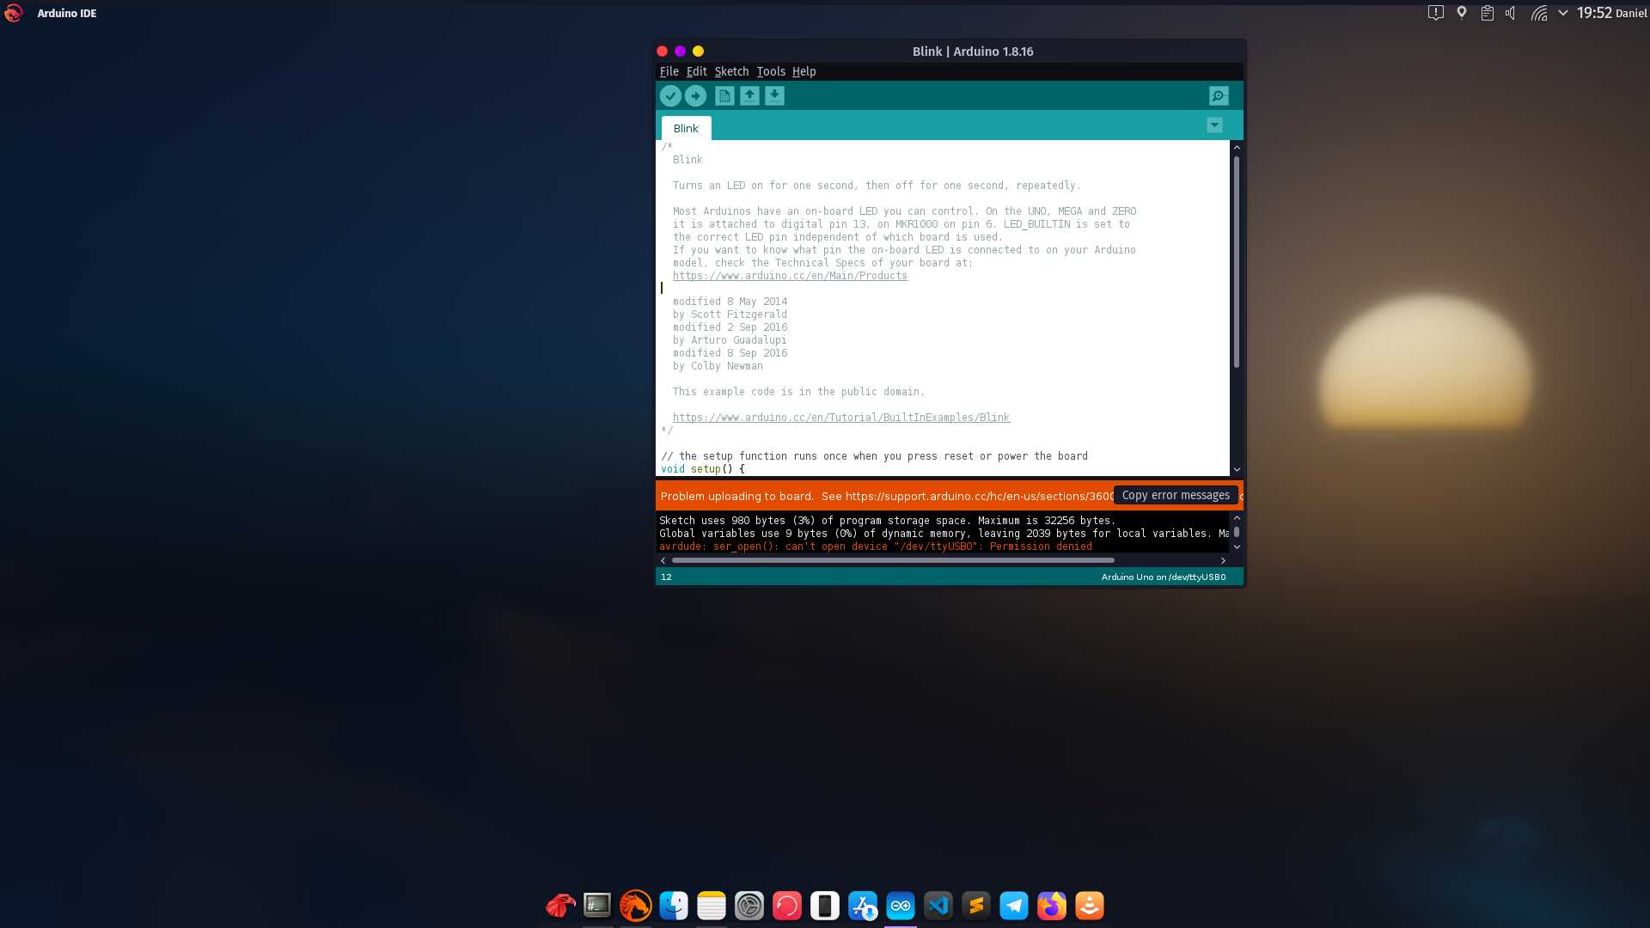Open the sketch tab options dropdown
Image resolution: width=1650 pixels, height=928 pixels.
[1214, 125]
